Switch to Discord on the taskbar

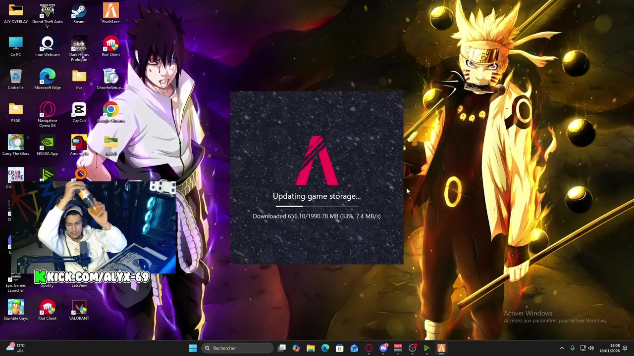click(x=383, y=348)
